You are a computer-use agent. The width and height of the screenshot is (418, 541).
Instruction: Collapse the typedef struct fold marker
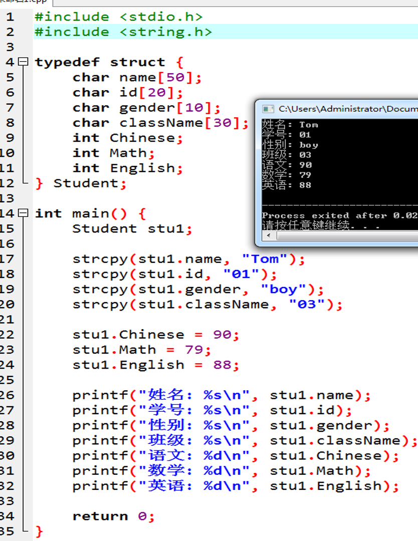[23, 62]
